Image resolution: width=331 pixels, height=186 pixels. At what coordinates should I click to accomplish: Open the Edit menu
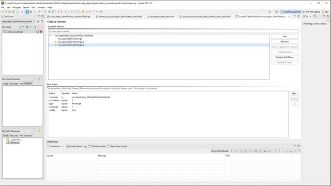click(8, 7)
